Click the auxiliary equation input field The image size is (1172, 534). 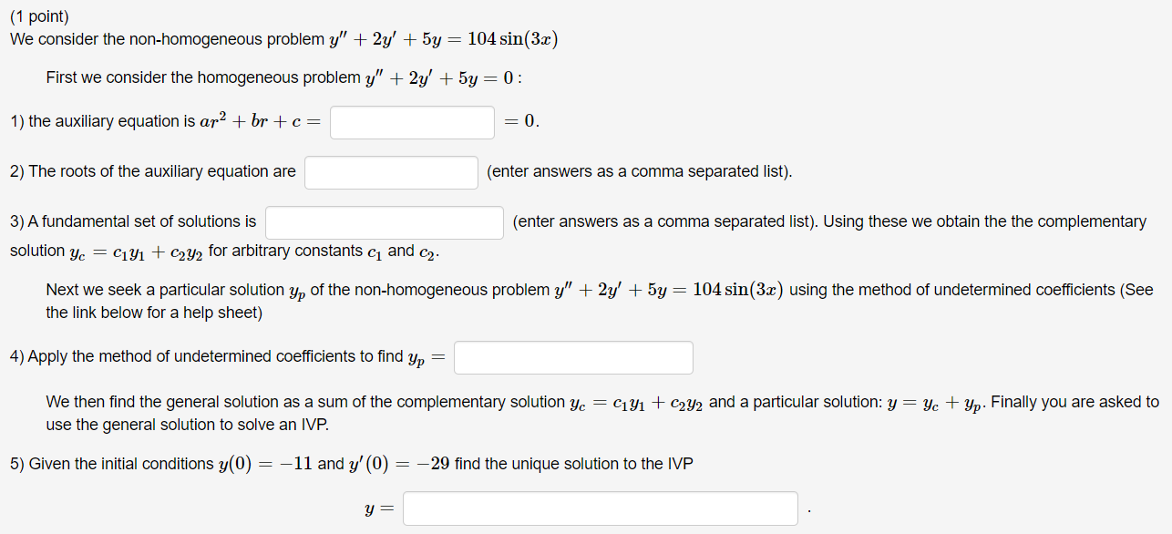click(x=412, y=122)
